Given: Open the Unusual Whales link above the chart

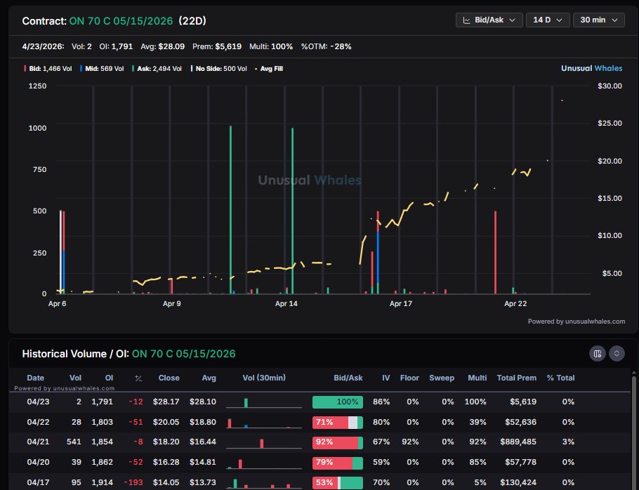Looking at the screenshot, I should 593,68.
